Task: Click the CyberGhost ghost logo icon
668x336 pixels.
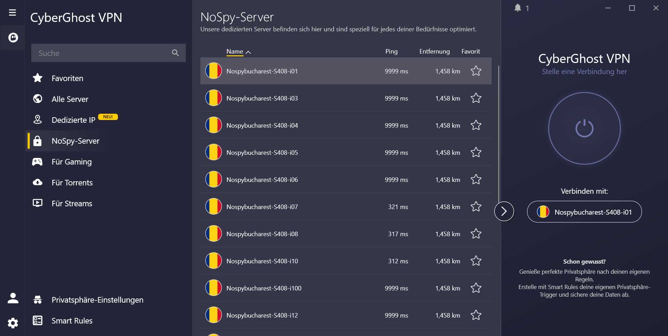Action: [x=13, y=38]
